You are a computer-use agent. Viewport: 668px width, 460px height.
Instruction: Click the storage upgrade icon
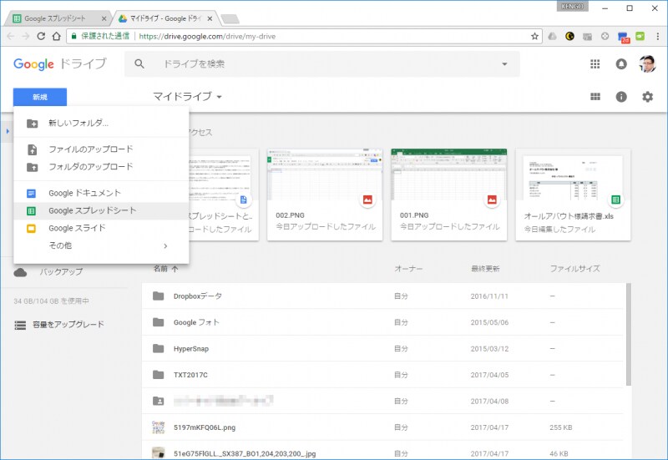pos(20,325)
